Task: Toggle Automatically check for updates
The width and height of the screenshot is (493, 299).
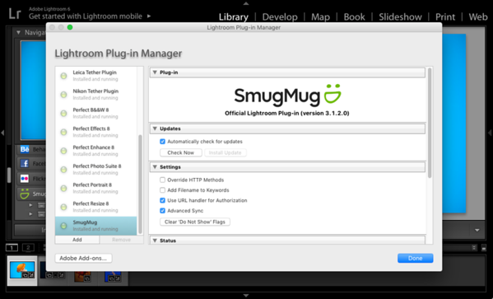Action: 163,142
